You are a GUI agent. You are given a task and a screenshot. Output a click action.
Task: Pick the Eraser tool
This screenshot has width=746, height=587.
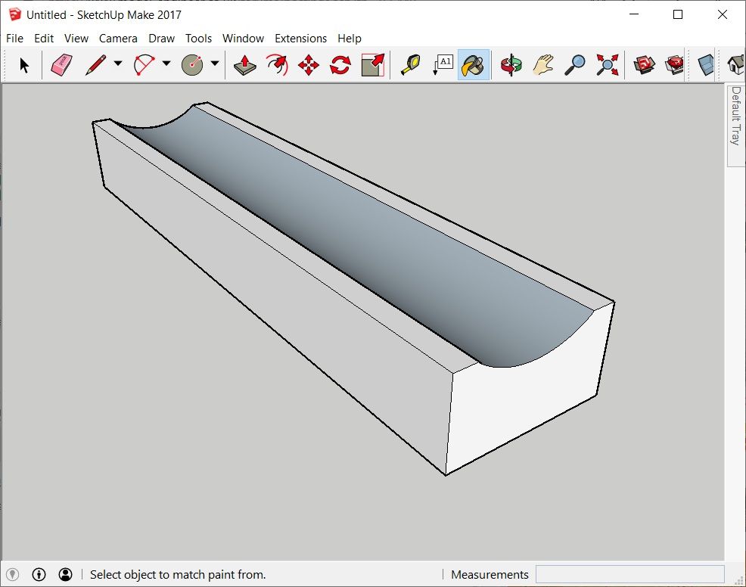point(61,65)
